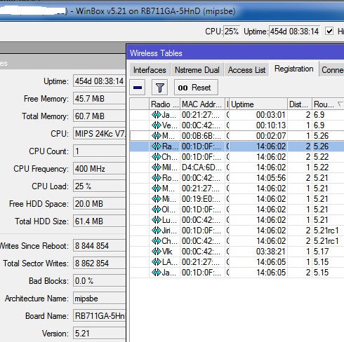344x342 pixels.
Task: Select uptime cell 00:02:07
Action: point(258,136)
